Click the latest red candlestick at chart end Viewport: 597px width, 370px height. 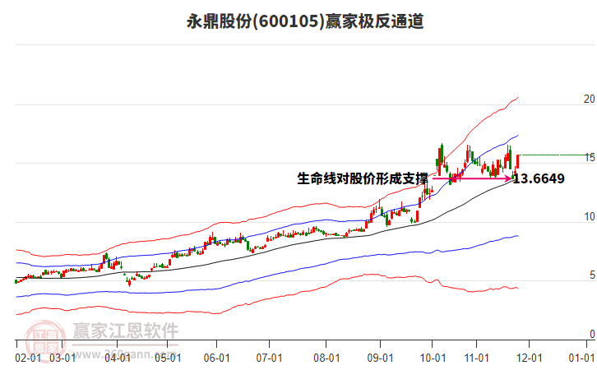(x=518, y=161)
